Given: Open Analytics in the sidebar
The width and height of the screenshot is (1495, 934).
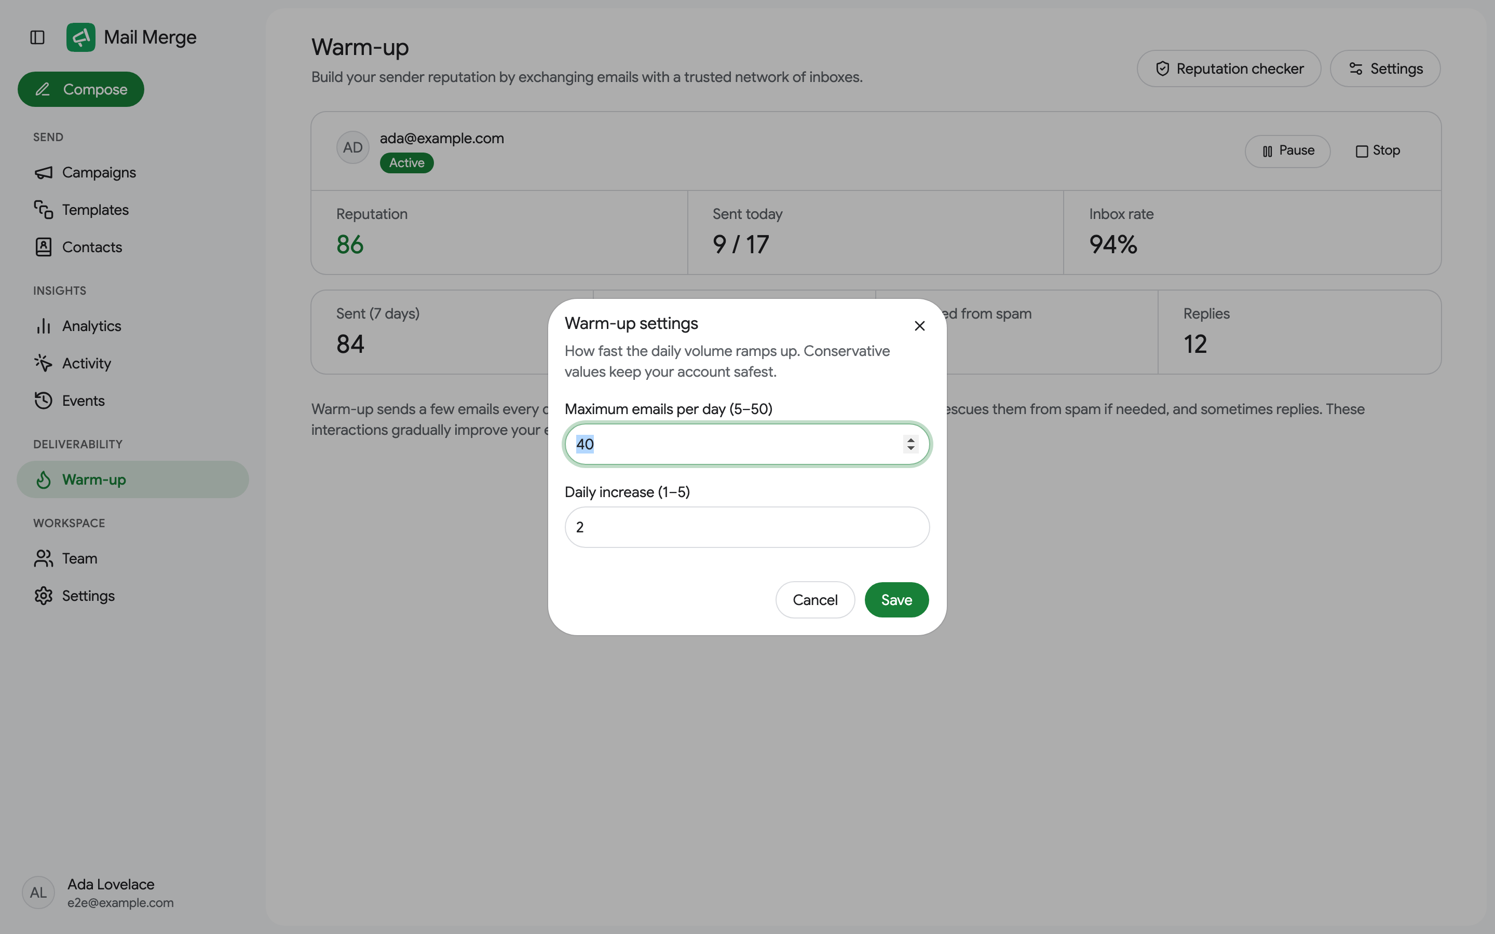Looking at the screenshot, I should pos(133,325).
